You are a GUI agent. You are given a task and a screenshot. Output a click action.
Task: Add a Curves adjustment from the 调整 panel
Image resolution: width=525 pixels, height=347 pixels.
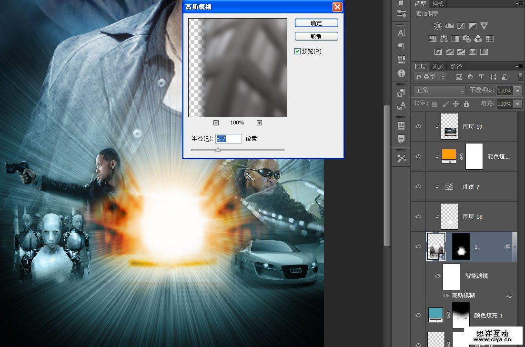(461, 26)
